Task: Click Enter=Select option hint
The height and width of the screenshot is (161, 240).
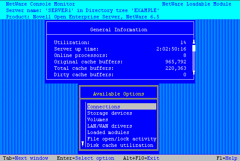Action: pyautogui.click(x=85, y=158)
